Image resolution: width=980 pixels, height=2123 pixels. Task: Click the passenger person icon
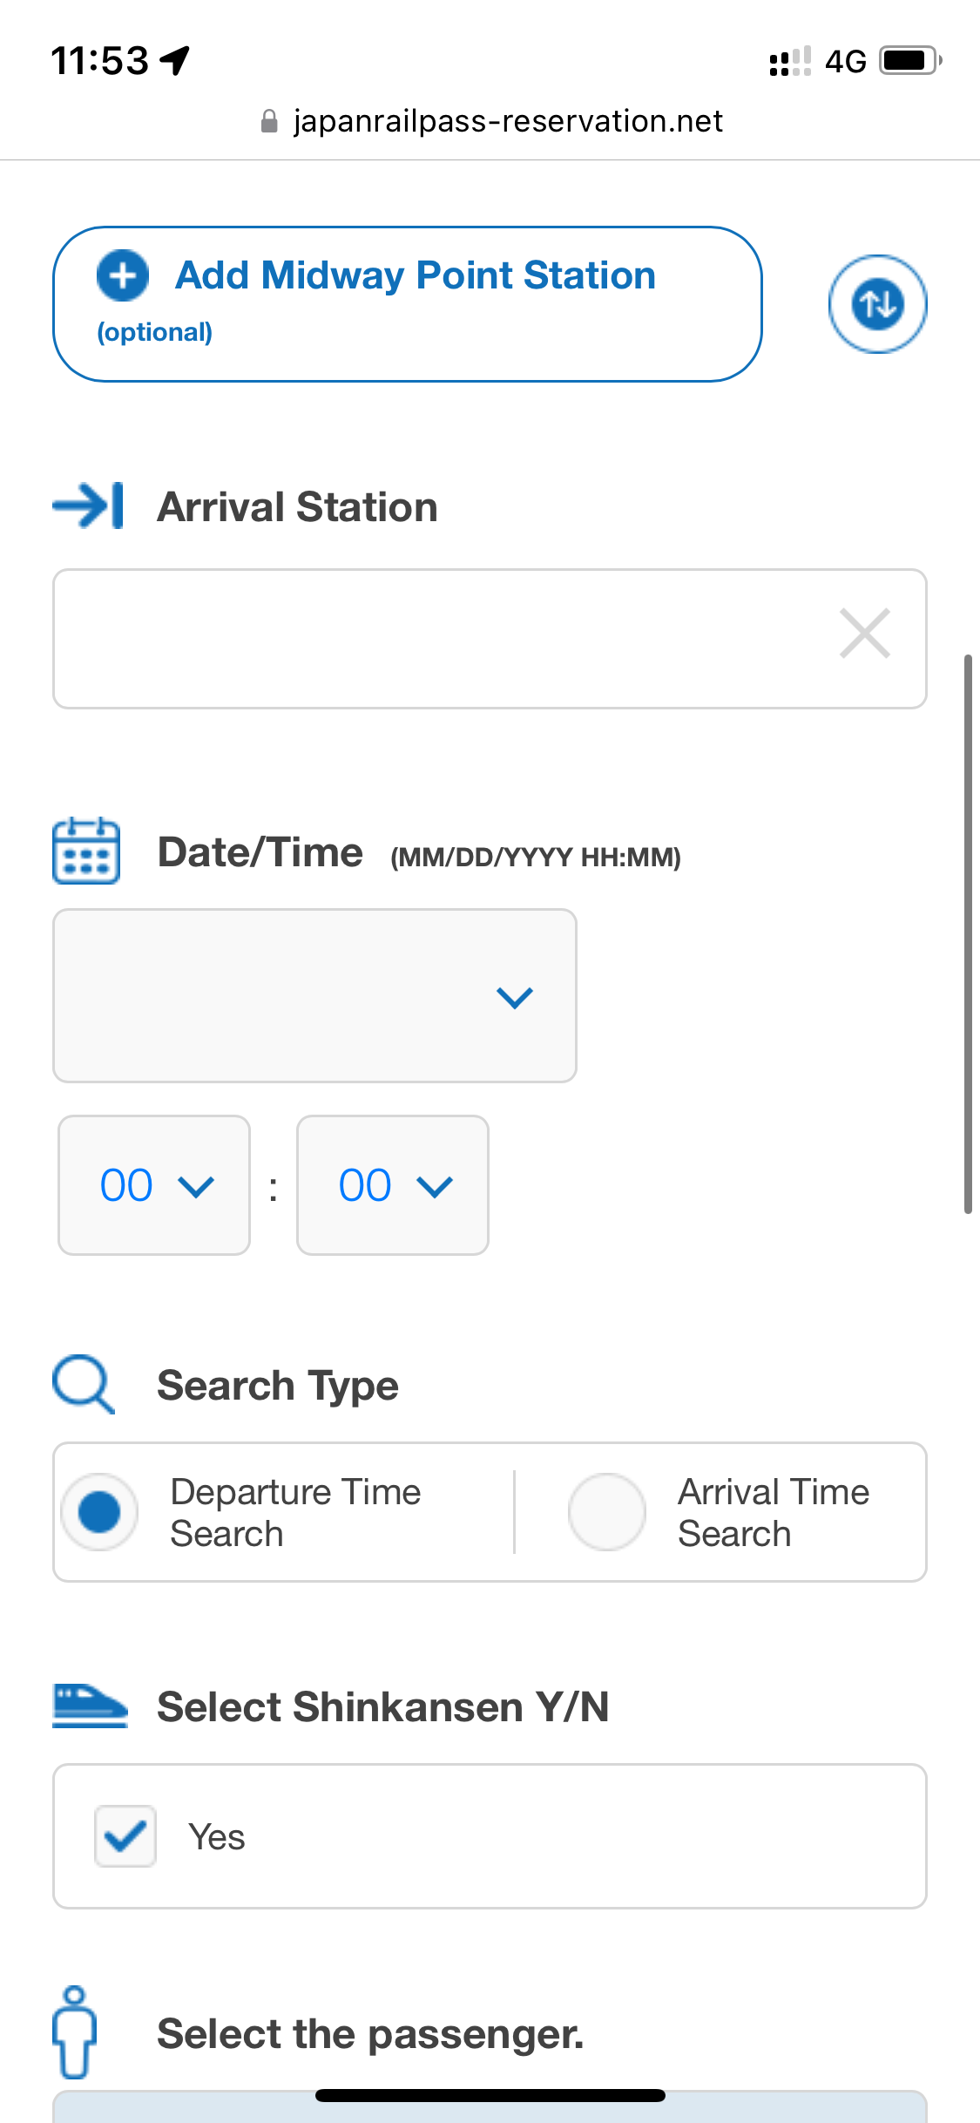[x=75, y=2031]
